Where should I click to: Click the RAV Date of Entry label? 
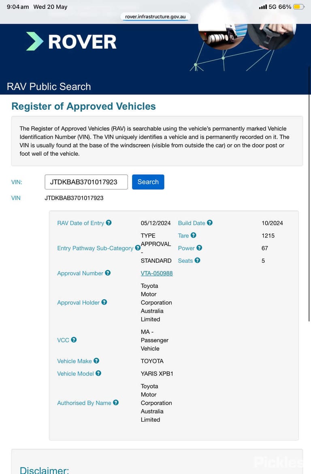coord(81,223)
